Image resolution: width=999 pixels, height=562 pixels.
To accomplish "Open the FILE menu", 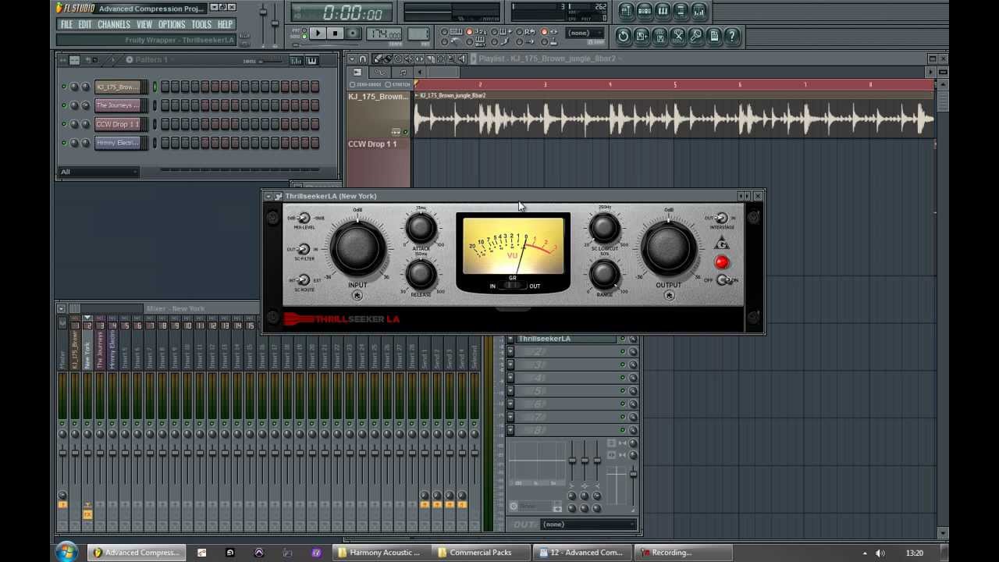I will 67,24.
